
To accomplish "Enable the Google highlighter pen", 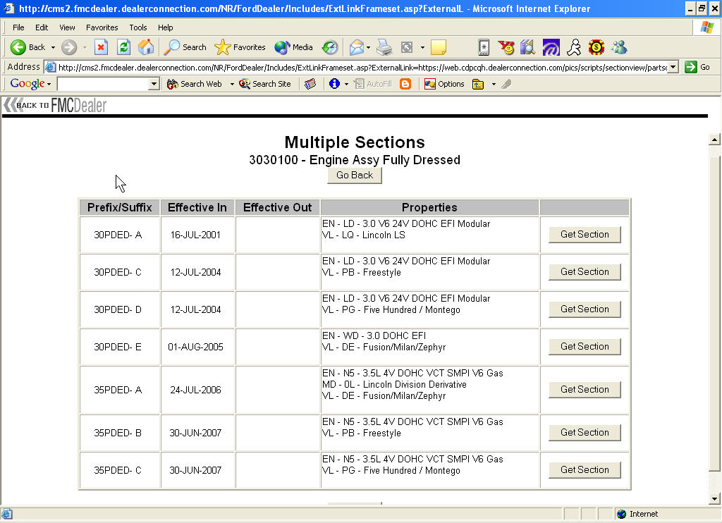I will click(x=506, y=83).
